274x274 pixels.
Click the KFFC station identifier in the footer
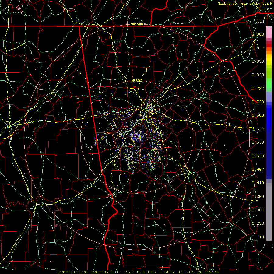click(170, 272)
